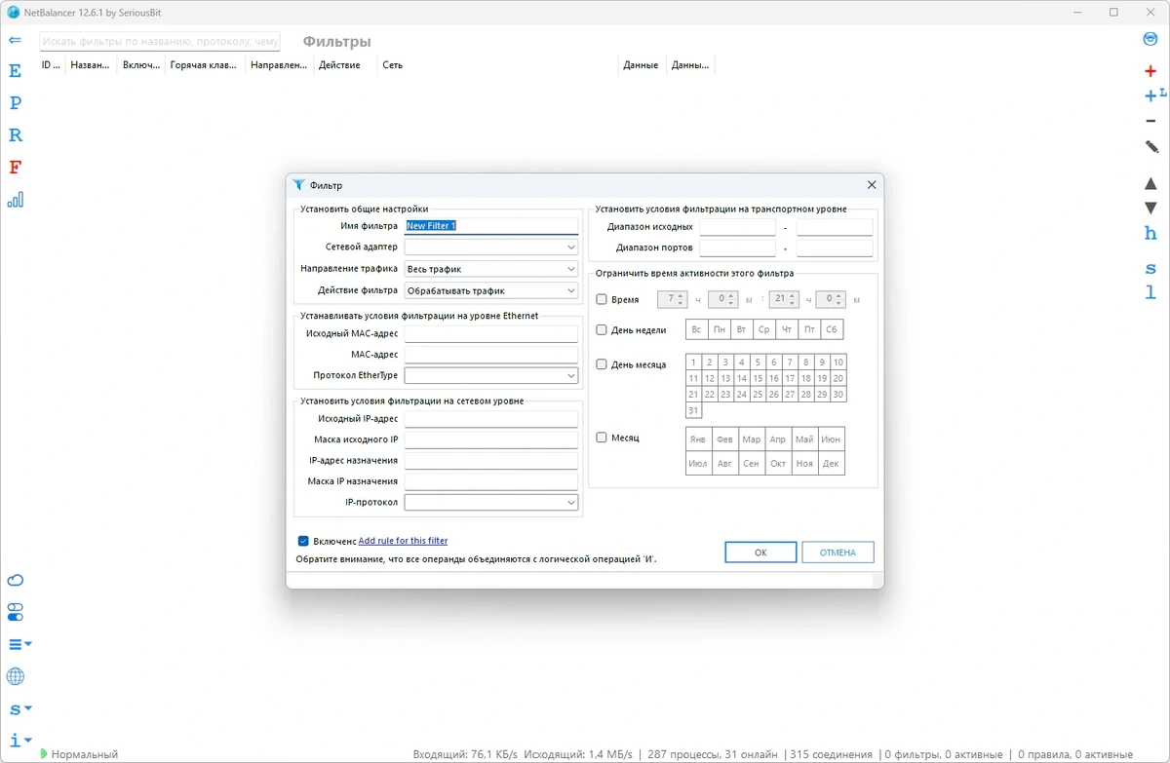Open the E section in left sidebar
This screenshot has height=763, width=1170.
tap(15, 71)
